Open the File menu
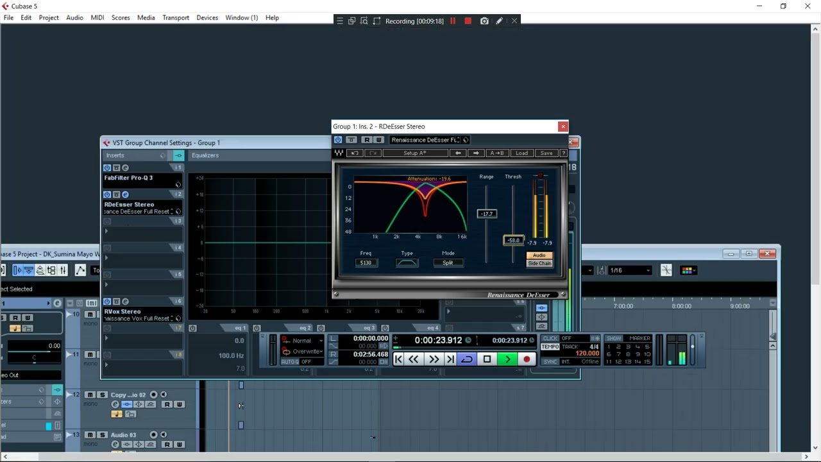 [8, 17]
